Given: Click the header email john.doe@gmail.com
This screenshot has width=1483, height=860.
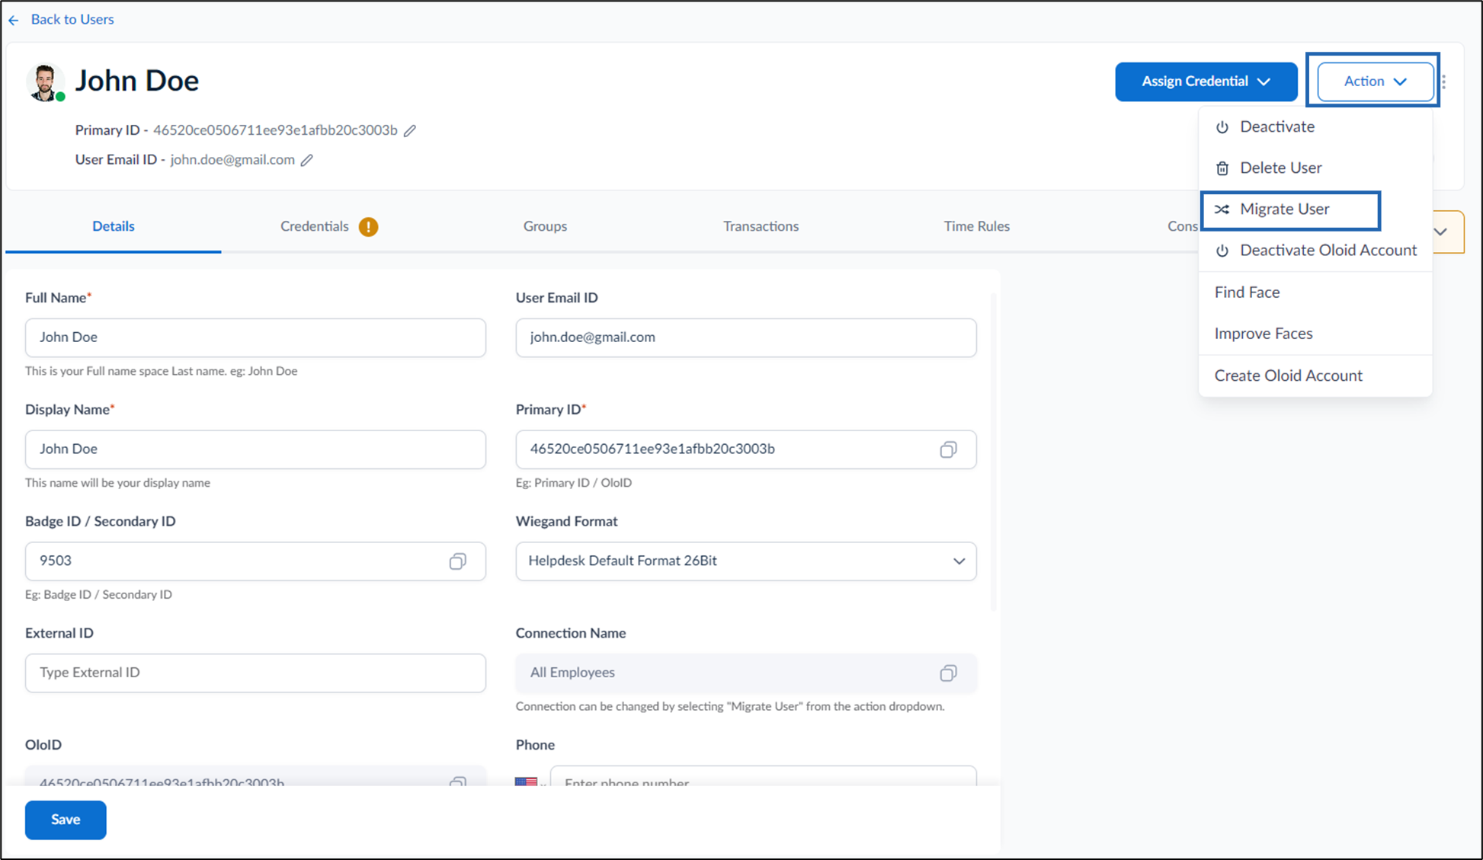Looking at the screenshot, I should point(232,160).
